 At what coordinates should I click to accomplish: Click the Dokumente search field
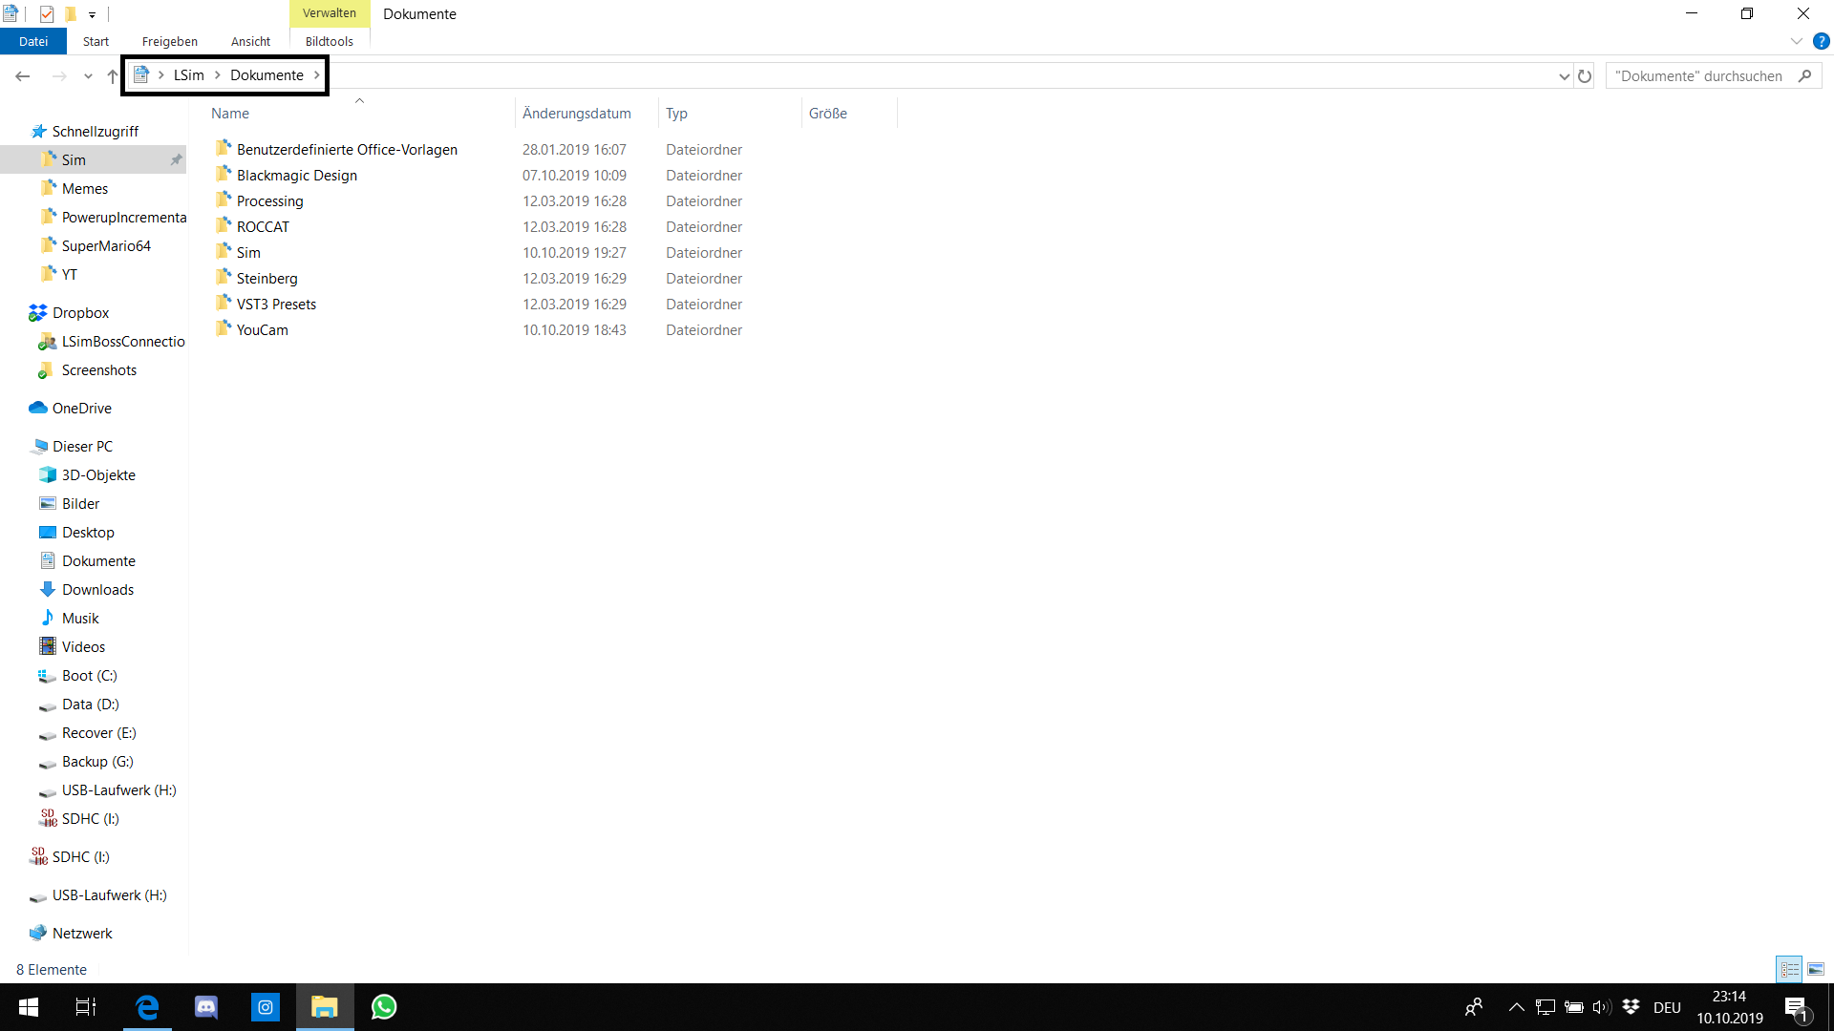(x=1699, y=76)
